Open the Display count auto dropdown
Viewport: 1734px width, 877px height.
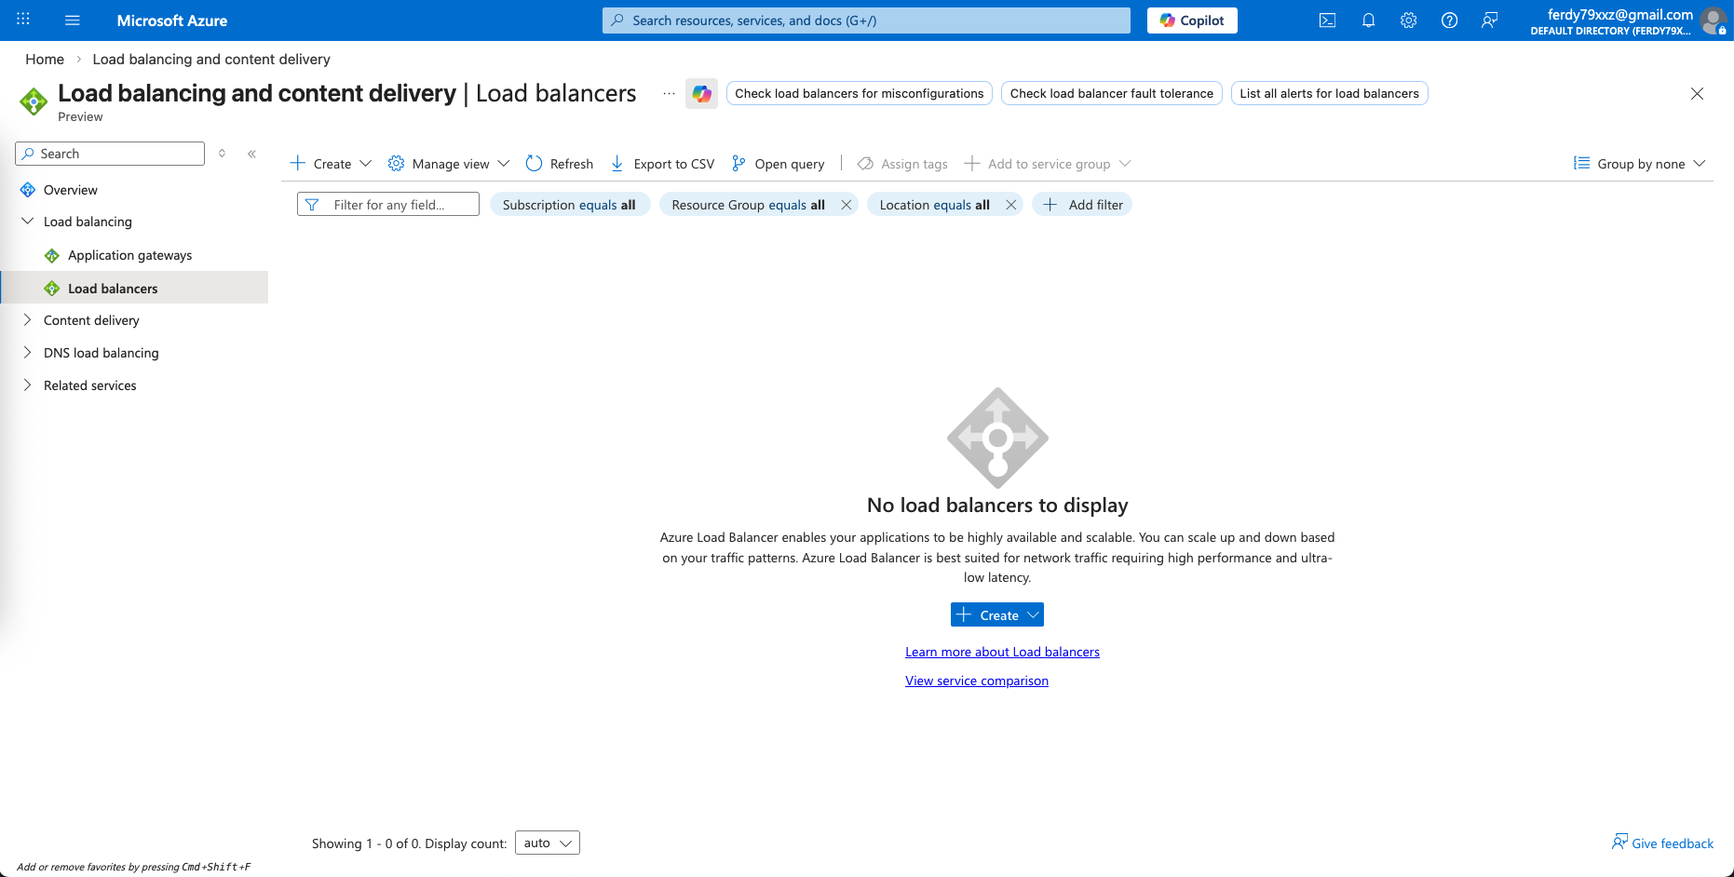click(x=547, y=843)
